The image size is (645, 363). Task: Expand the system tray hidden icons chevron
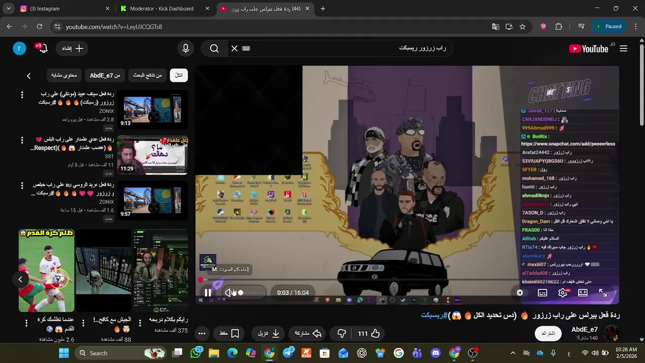coord(513,353)
